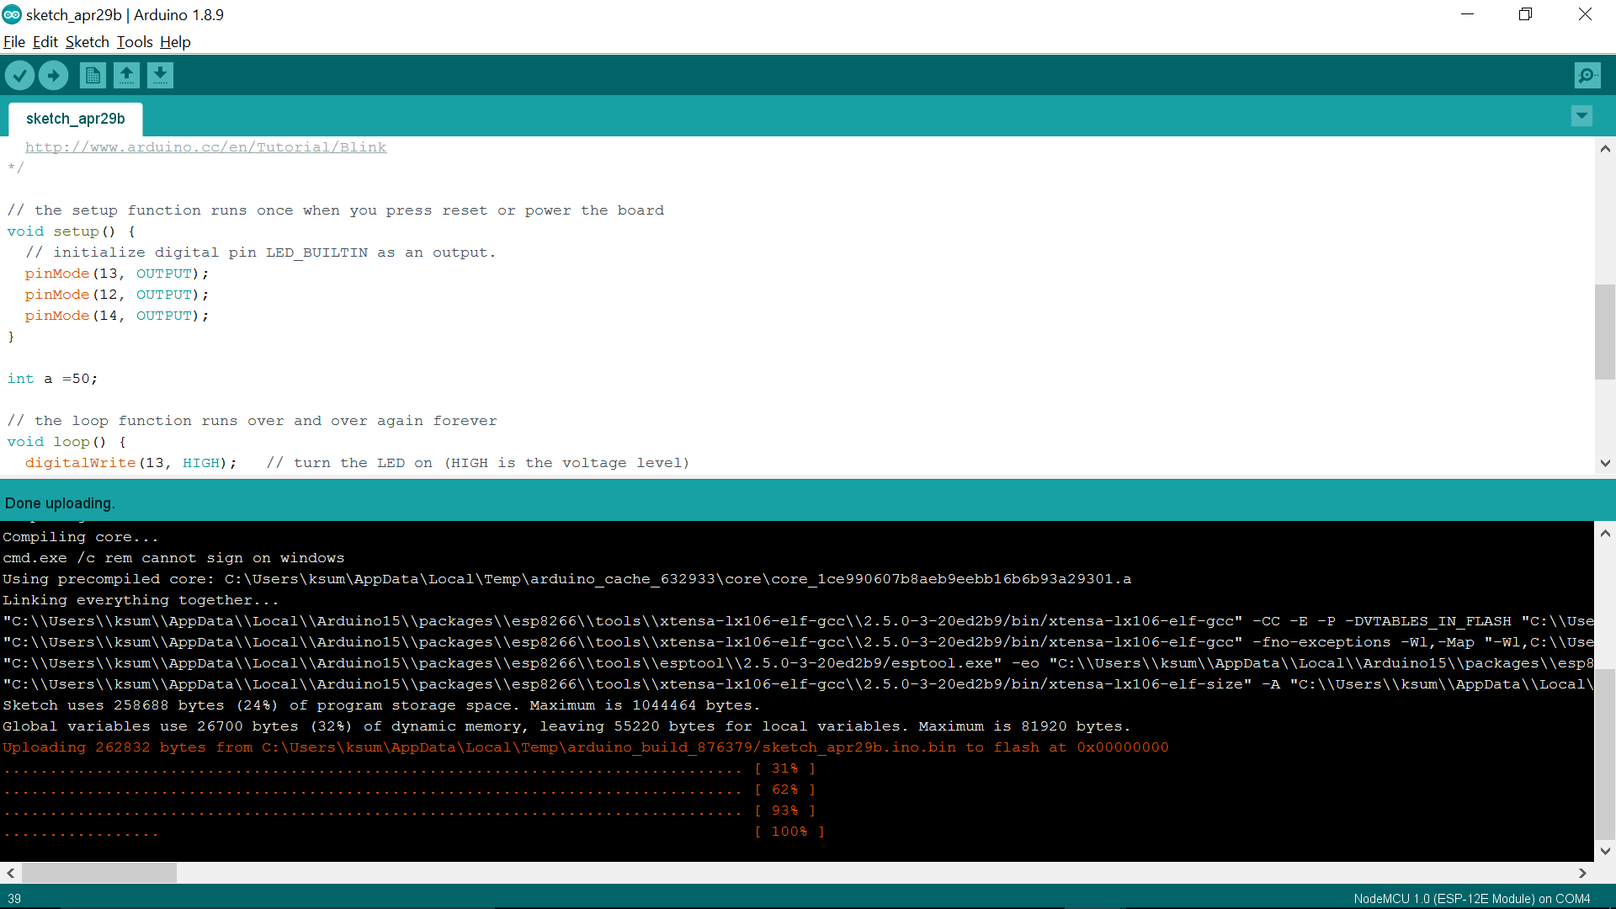Click the Arduino logo in title bar
The image size is (1616, 909).
tap(12, 14)
